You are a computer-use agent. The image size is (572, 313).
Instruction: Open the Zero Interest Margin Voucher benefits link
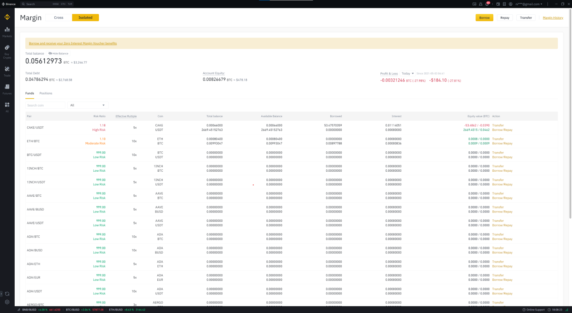73,43
